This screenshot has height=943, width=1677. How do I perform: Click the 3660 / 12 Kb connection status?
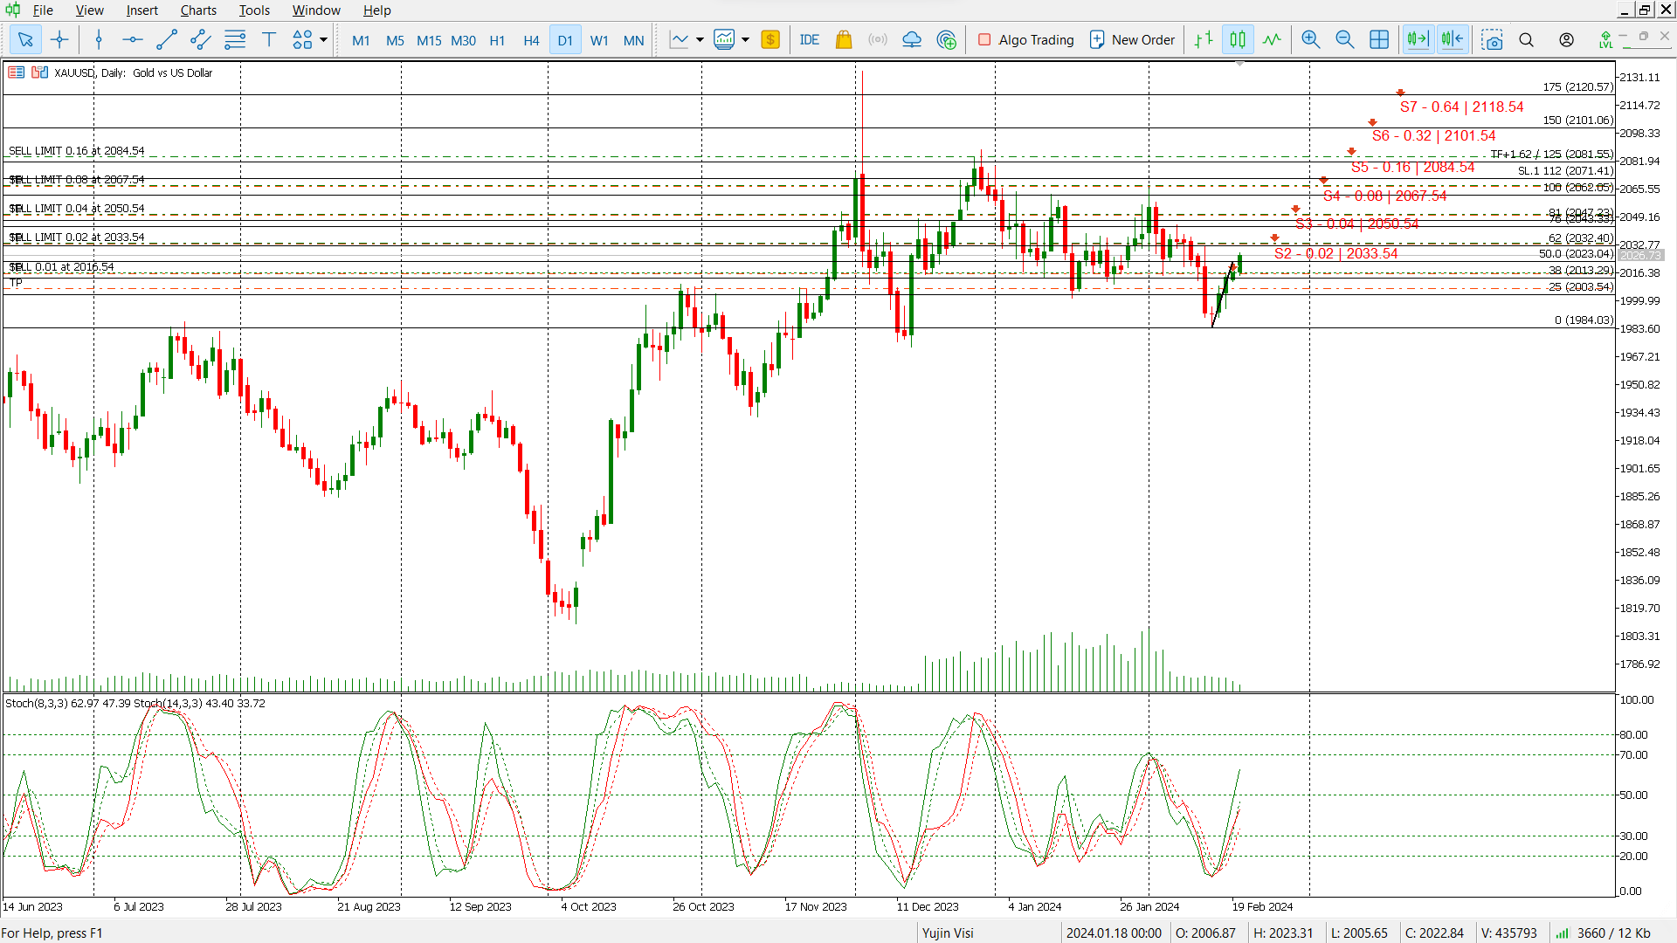(1605, 933)
